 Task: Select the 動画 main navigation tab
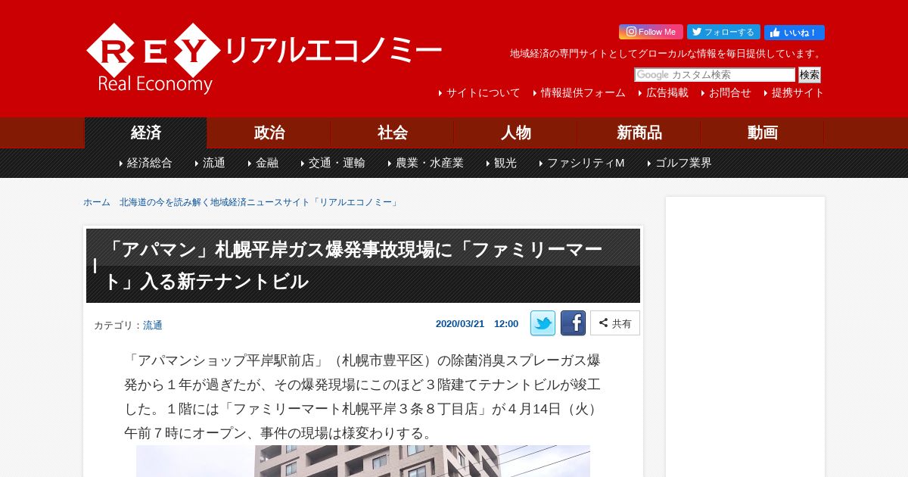763,133
